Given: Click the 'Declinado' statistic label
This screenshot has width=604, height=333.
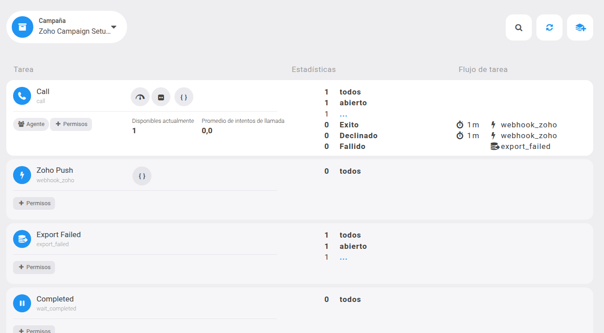Looking at the screenshot, I should click(x=358, y=135).
